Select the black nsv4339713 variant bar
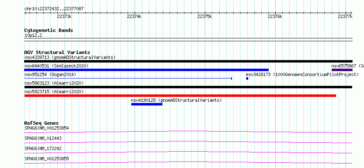The image size is (364, 168). click(x=188, y=61)
